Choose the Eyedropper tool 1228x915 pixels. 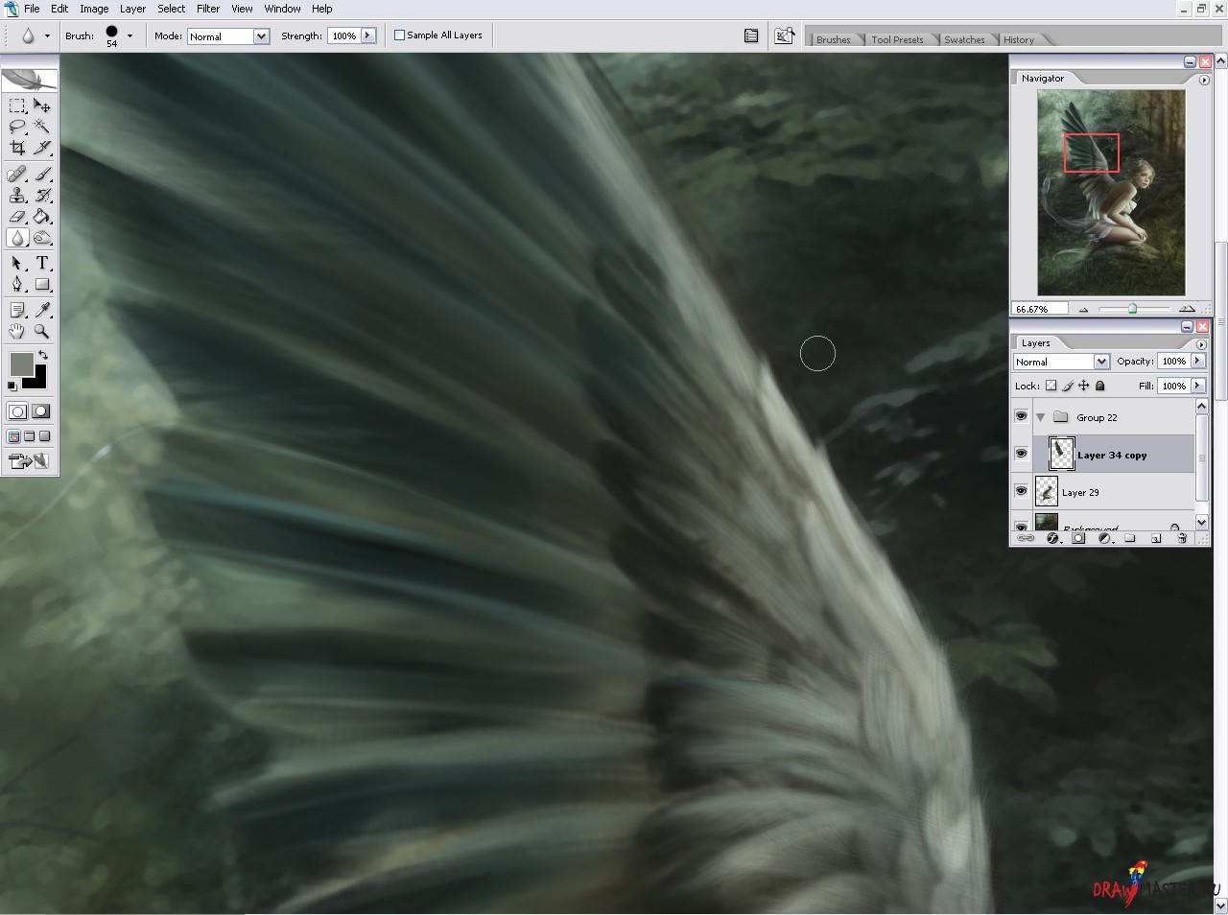tap(42, 310)
